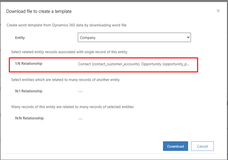The image size is (228, 160).
Task: Click the Entity field label
Action: pyautogui.click(x=20, y=38)
